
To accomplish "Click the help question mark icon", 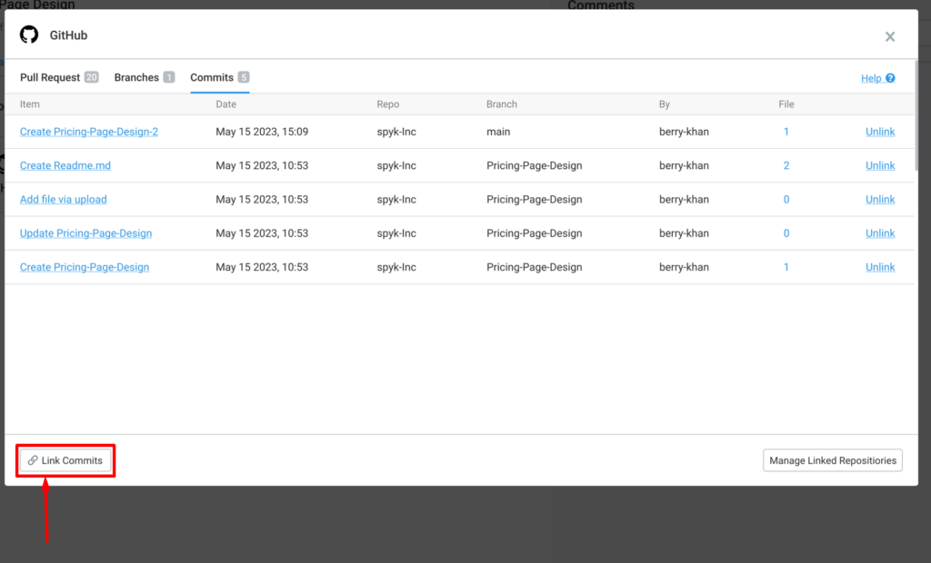I will pos(890,78).
